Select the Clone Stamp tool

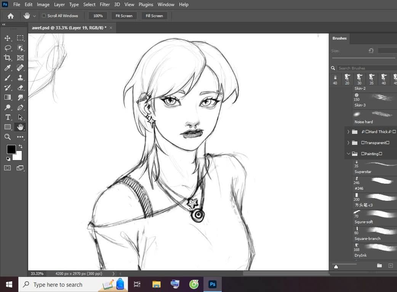(x=20, y=78)
